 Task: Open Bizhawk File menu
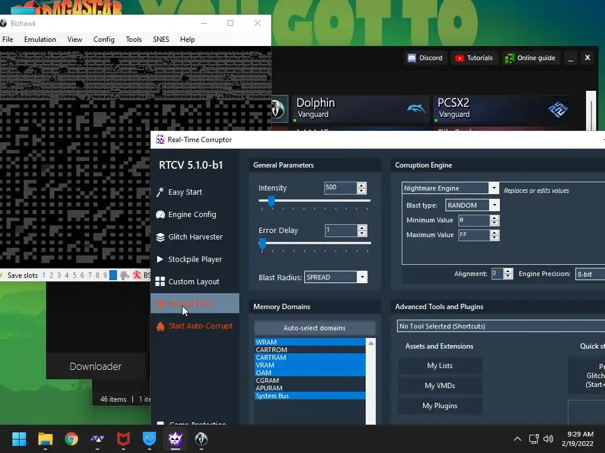[8, 40]
